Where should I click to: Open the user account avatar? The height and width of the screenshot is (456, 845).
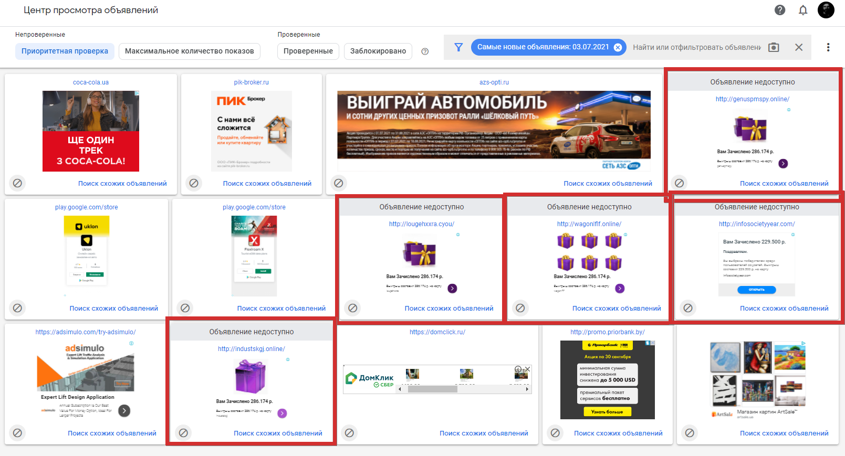click(x=826, y=10)
